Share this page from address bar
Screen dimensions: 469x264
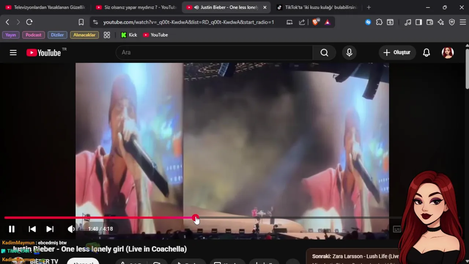(302, 22)
